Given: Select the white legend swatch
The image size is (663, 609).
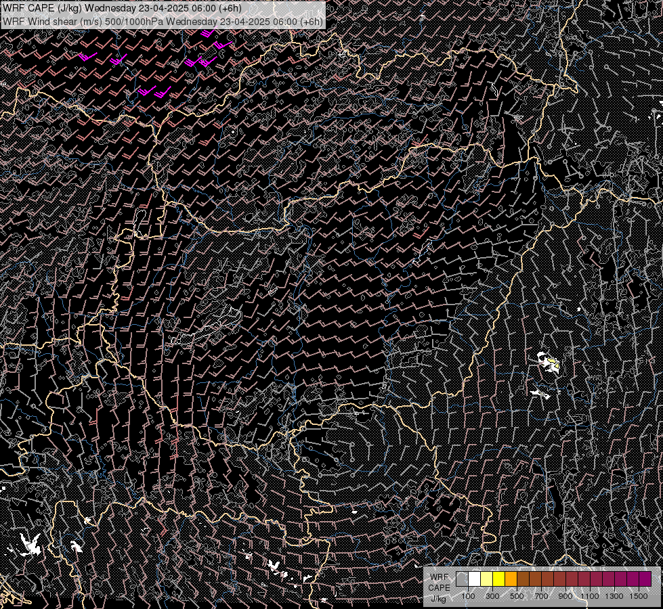Looking at the screenshot, I should [475, 579].
